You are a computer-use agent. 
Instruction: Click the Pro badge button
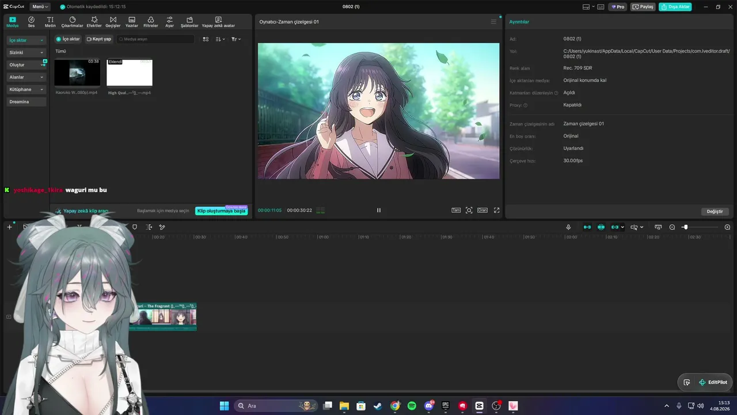tap(618, 7)
